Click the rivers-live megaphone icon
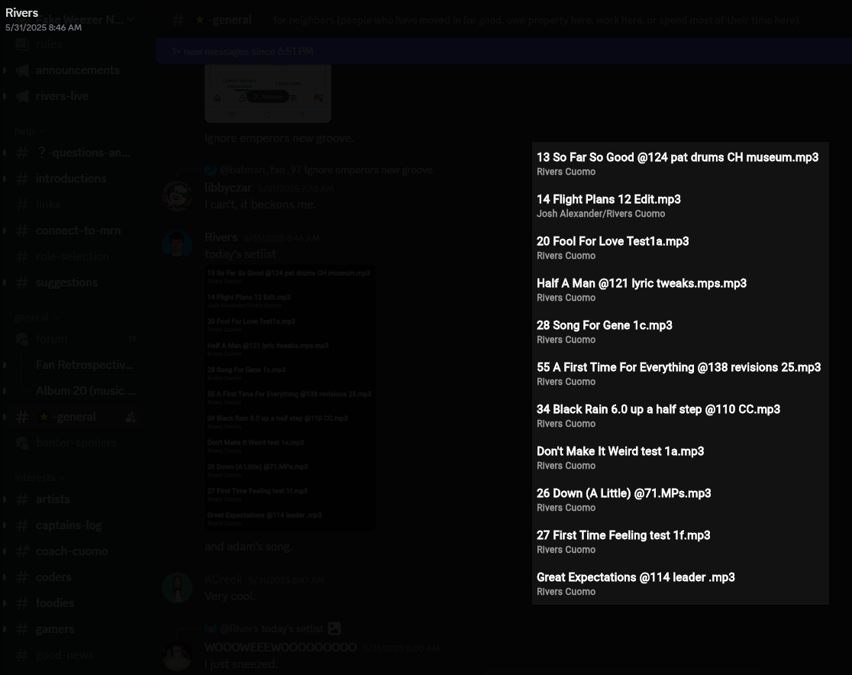 [x=22, y=96]
